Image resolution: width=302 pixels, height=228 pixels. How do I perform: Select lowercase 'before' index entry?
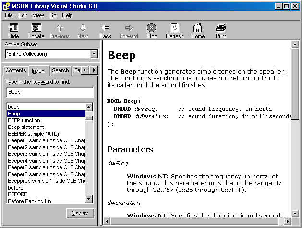pos(46,188)
